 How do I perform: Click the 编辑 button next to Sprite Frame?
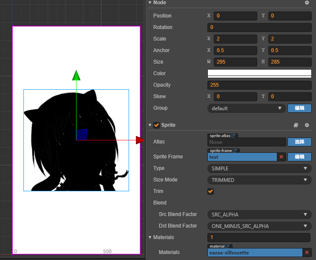299,157
